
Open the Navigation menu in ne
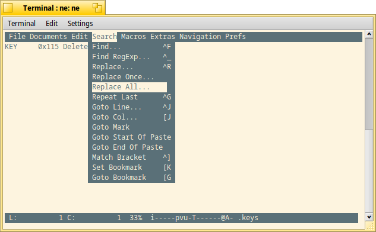200,37
